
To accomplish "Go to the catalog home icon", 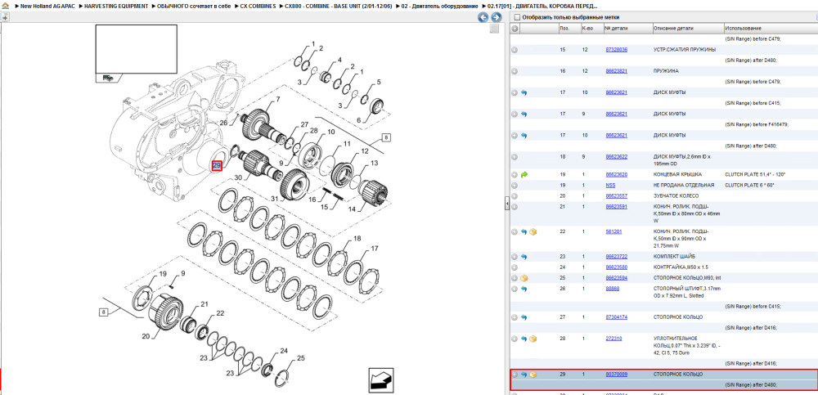I will coord(5,6).
